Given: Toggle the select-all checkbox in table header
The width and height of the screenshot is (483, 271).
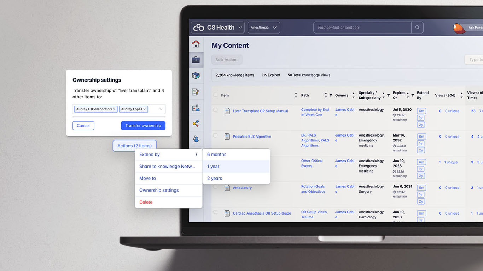Looking at the screenshot, I should point(215,95).
